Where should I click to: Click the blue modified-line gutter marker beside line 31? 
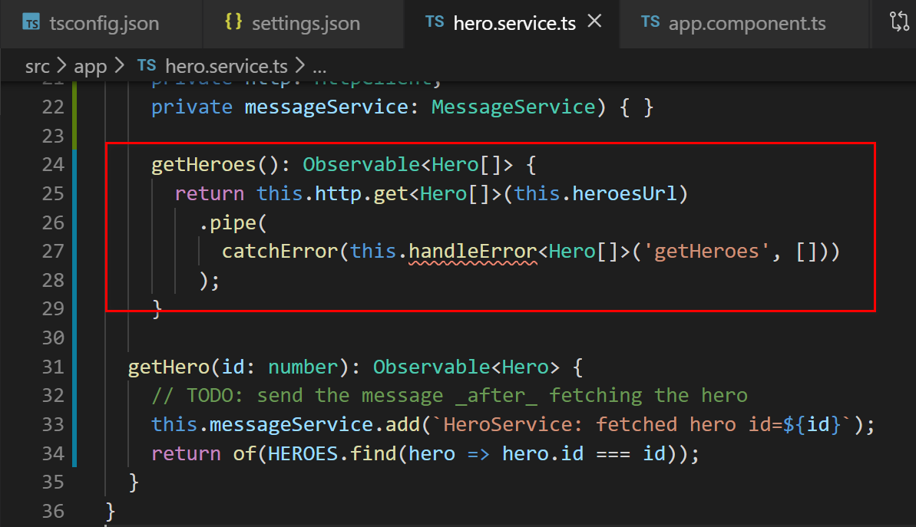pos(74,367)
